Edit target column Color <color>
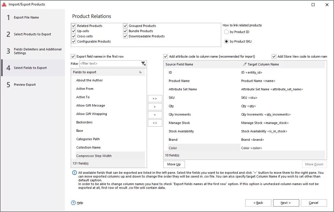Screen dimensions: 334x212 (252, 148)
